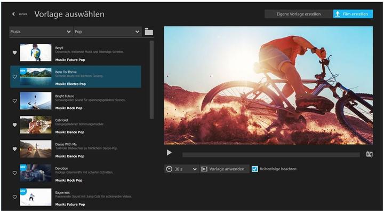This screenshot has height=211, width=384.
Task: Click the Devotion template title
Action: [62, 168]
